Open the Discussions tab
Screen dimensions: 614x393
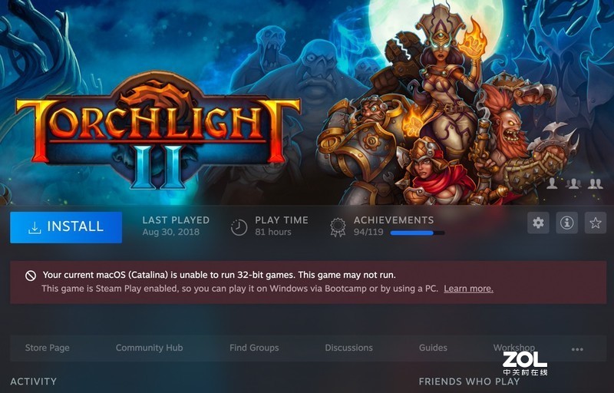(x=349, y=348)
